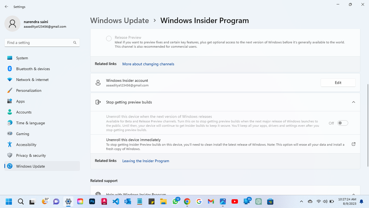Screen dimensions: 369x208
Task: Open WhatsApp with 12 notifications
Action: pyautogui.click(x=175, y=202)
